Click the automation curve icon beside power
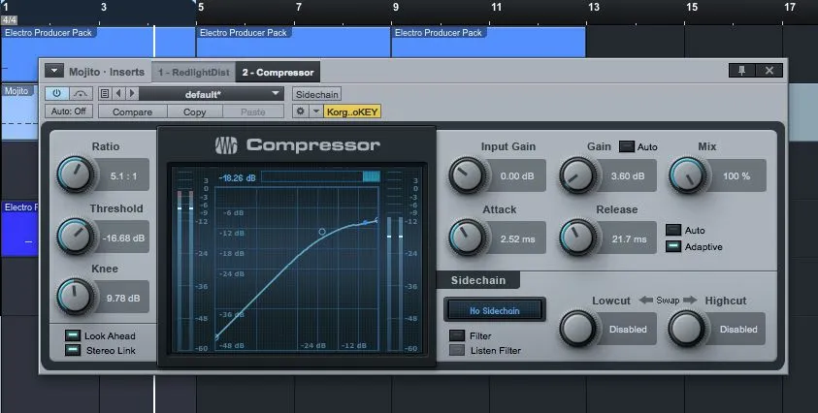 point(80,94)
